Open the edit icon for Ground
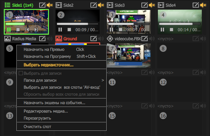The image size is (210, 136). [x=93, y=39]
